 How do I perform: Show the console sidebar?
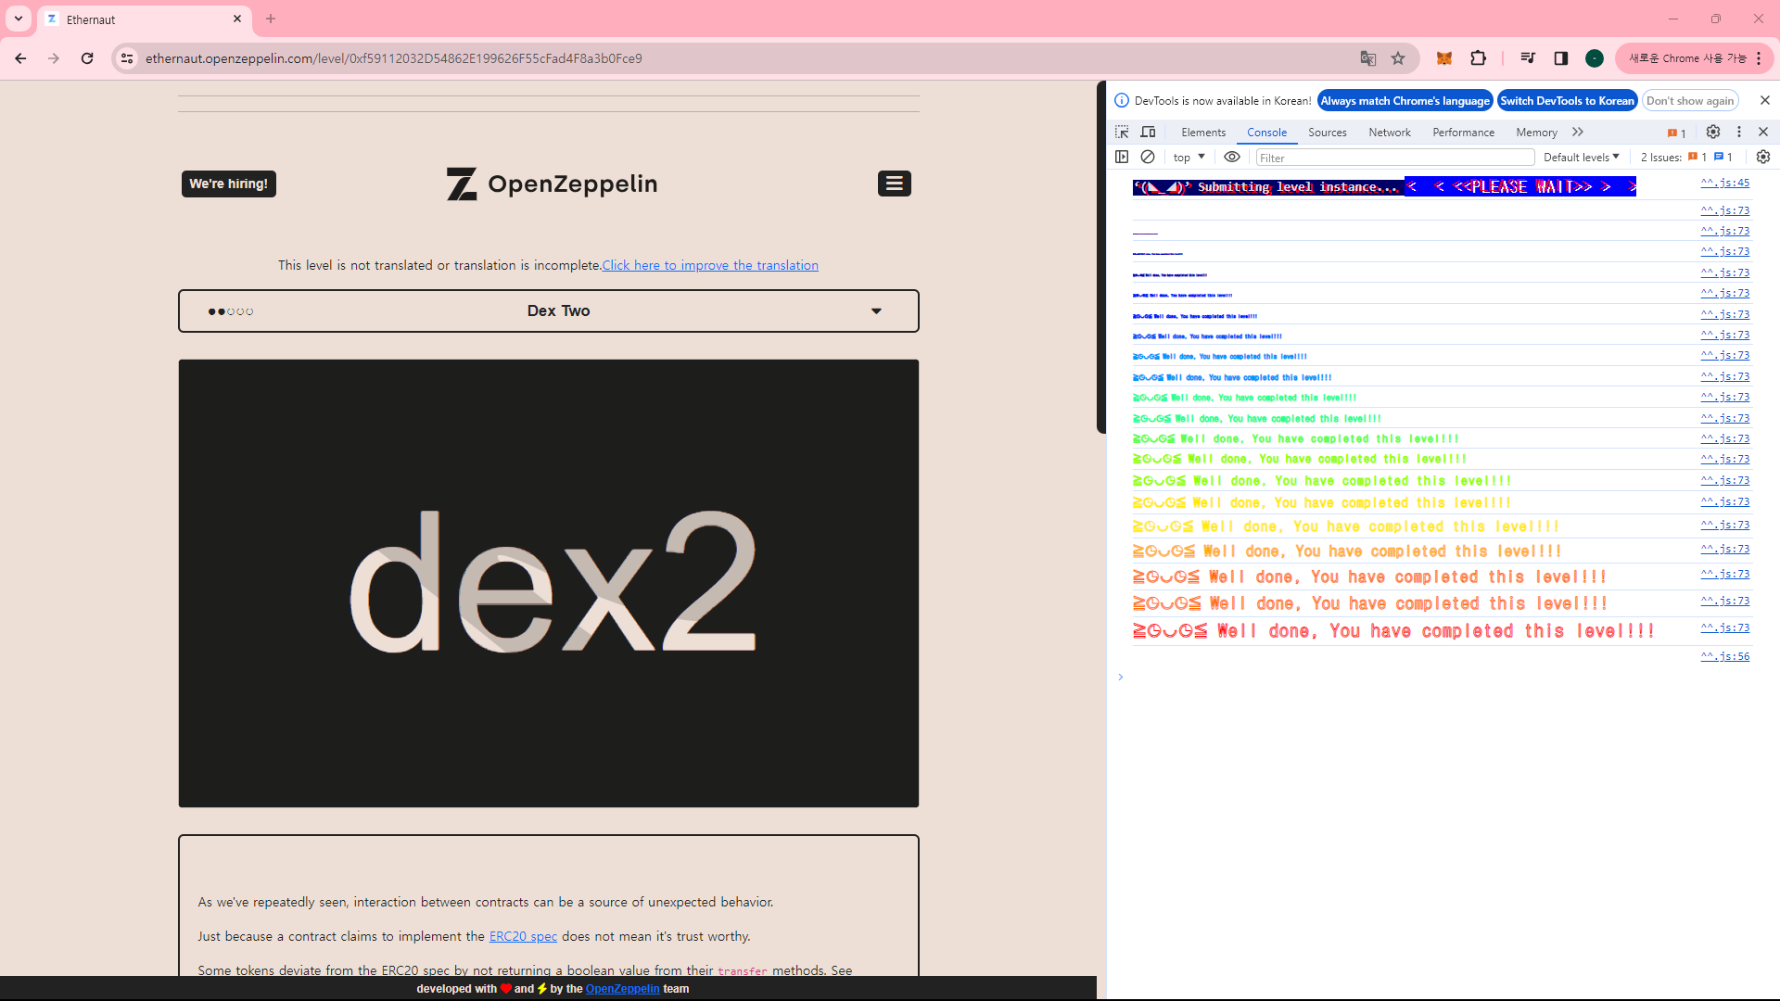click(x=1122, y=157)
